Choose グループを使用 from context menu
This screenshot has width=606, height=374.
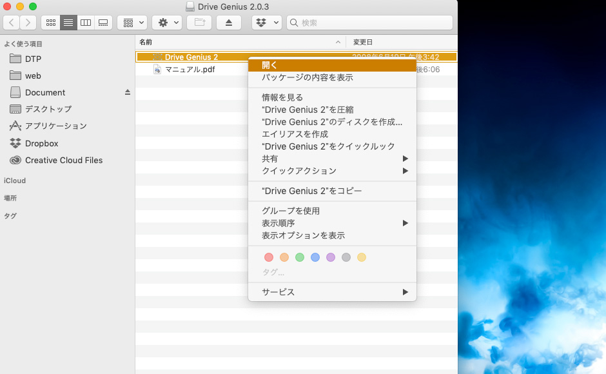pyautogui.click(x=333, y=211)
